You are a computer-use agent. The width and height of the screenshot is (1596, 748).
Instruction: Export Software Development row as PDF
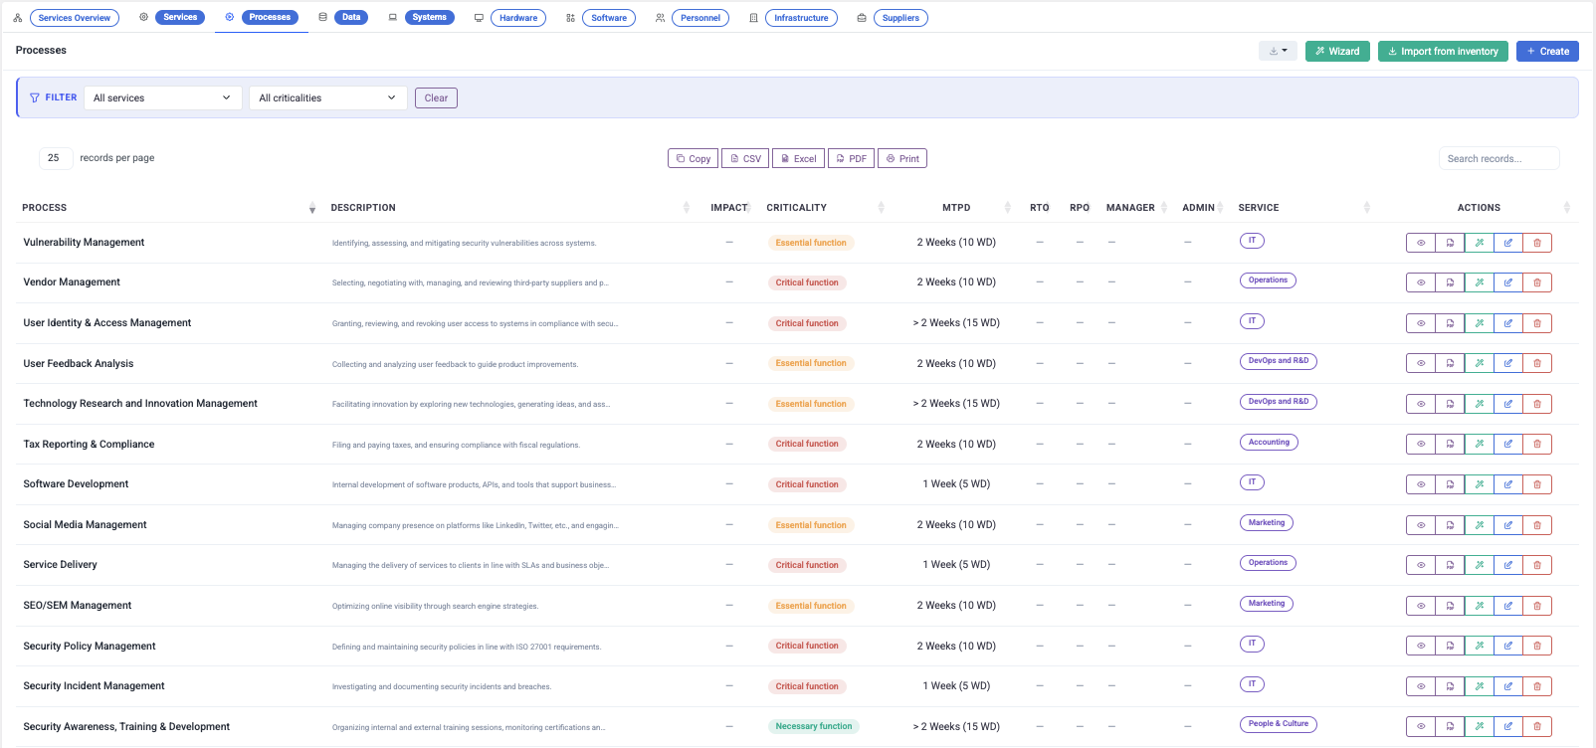[x=1450, y=484]
